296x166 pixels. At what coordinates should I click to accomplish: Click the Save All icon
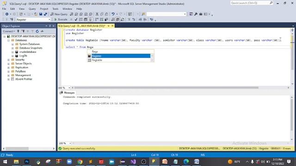pyautogui.click(x=45, y=14)
